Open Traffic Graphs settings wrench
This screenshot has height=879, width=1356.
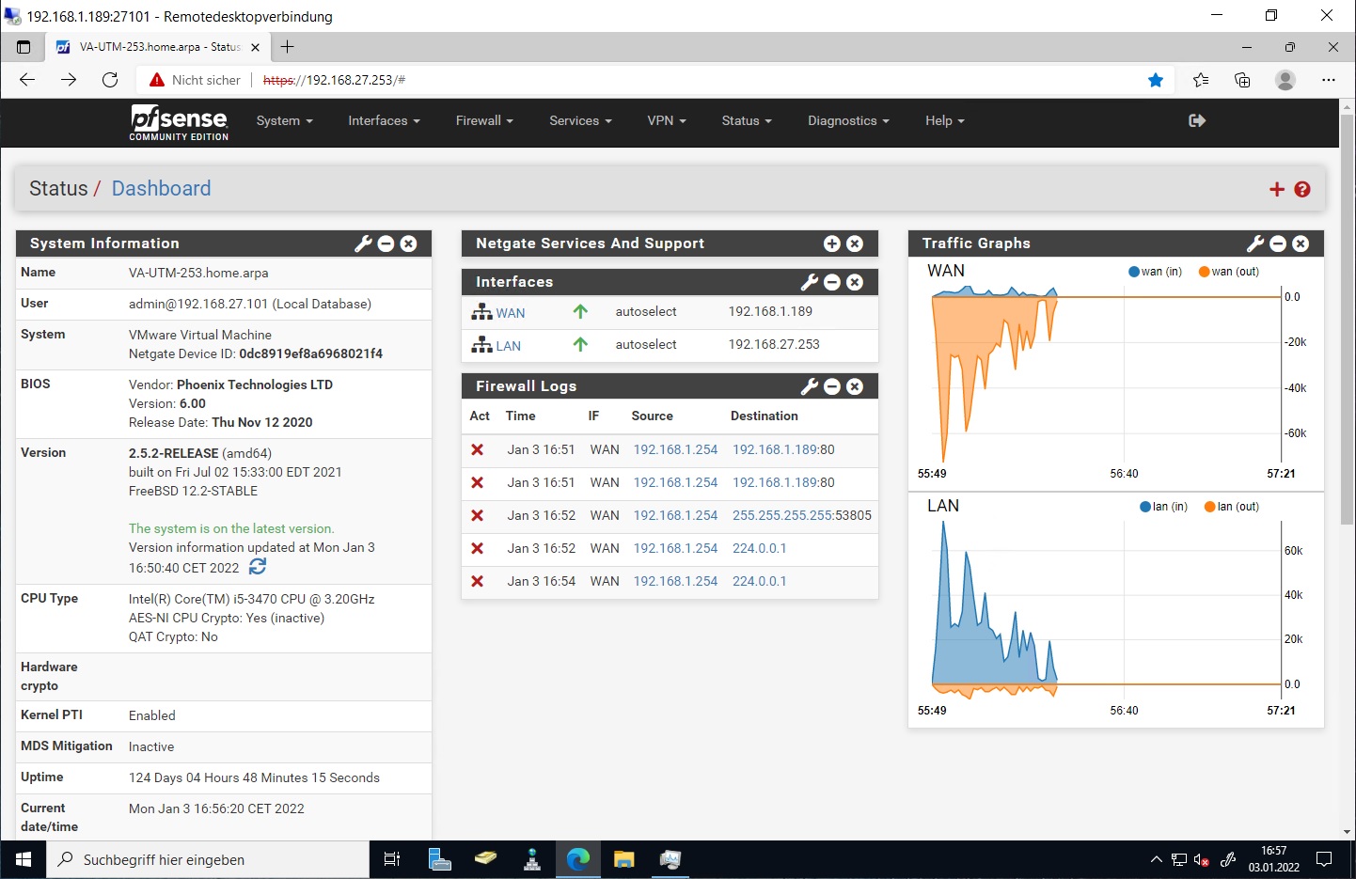pyautogui.click(x=1254, y=243)
